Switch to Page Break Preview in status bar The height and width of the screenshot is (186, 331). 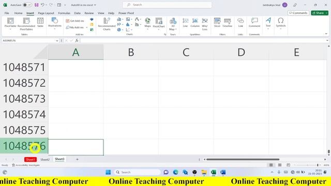(x=289, y=165)
